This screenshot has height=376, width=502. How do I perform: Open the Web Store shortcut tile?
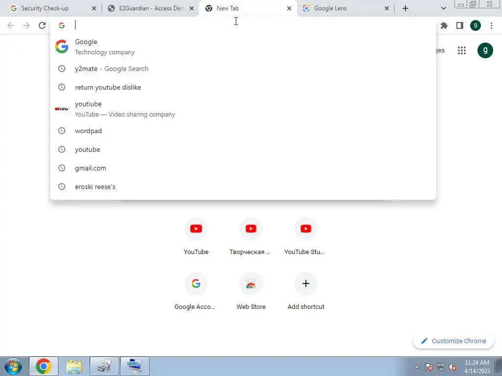click(251, 291)
